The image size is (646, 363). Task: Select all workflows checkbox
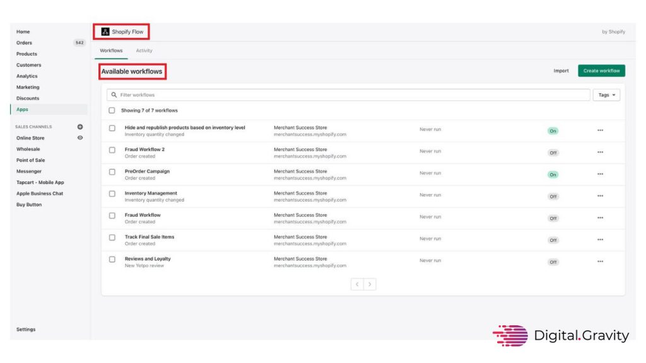[x=112, y=110]
